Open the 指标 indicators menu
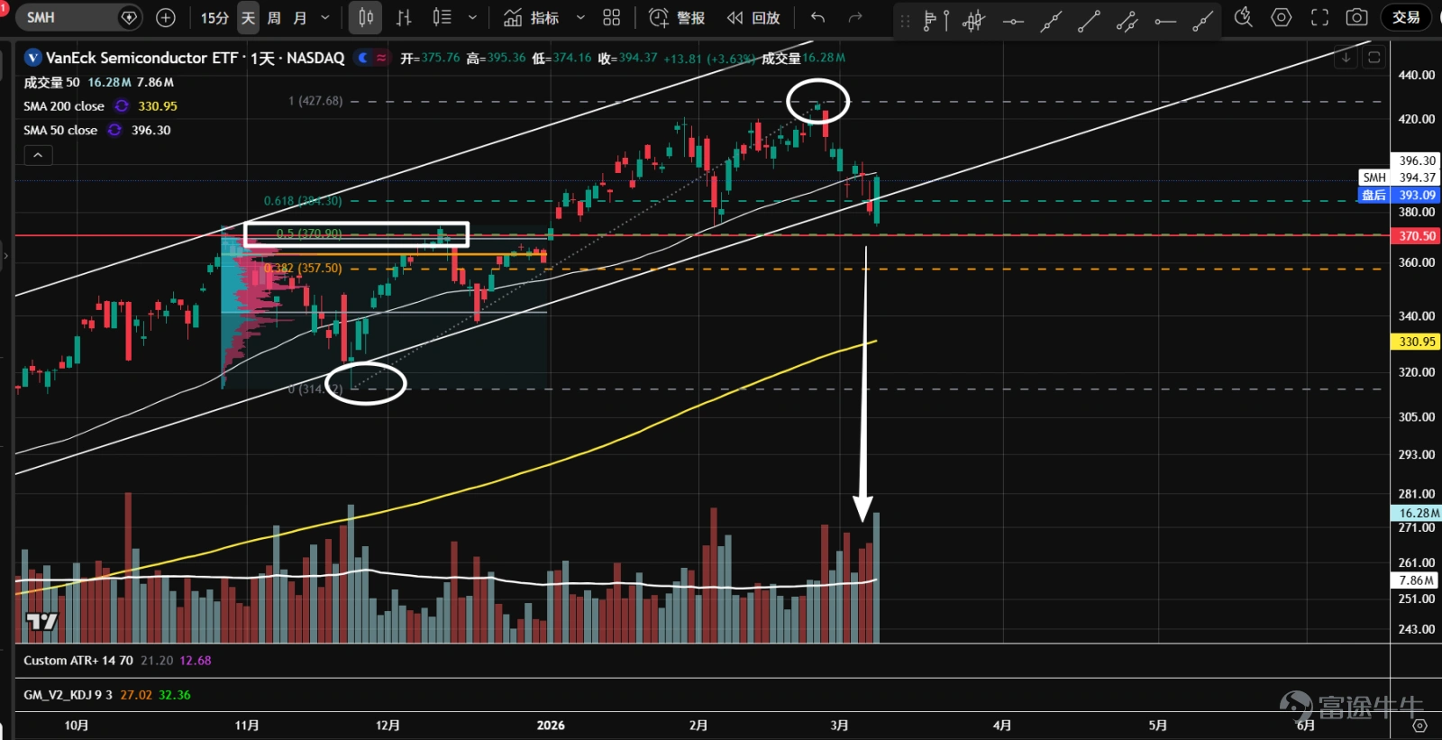The height and width of the screenshot is (740, 1442). [x=532, y=17]
